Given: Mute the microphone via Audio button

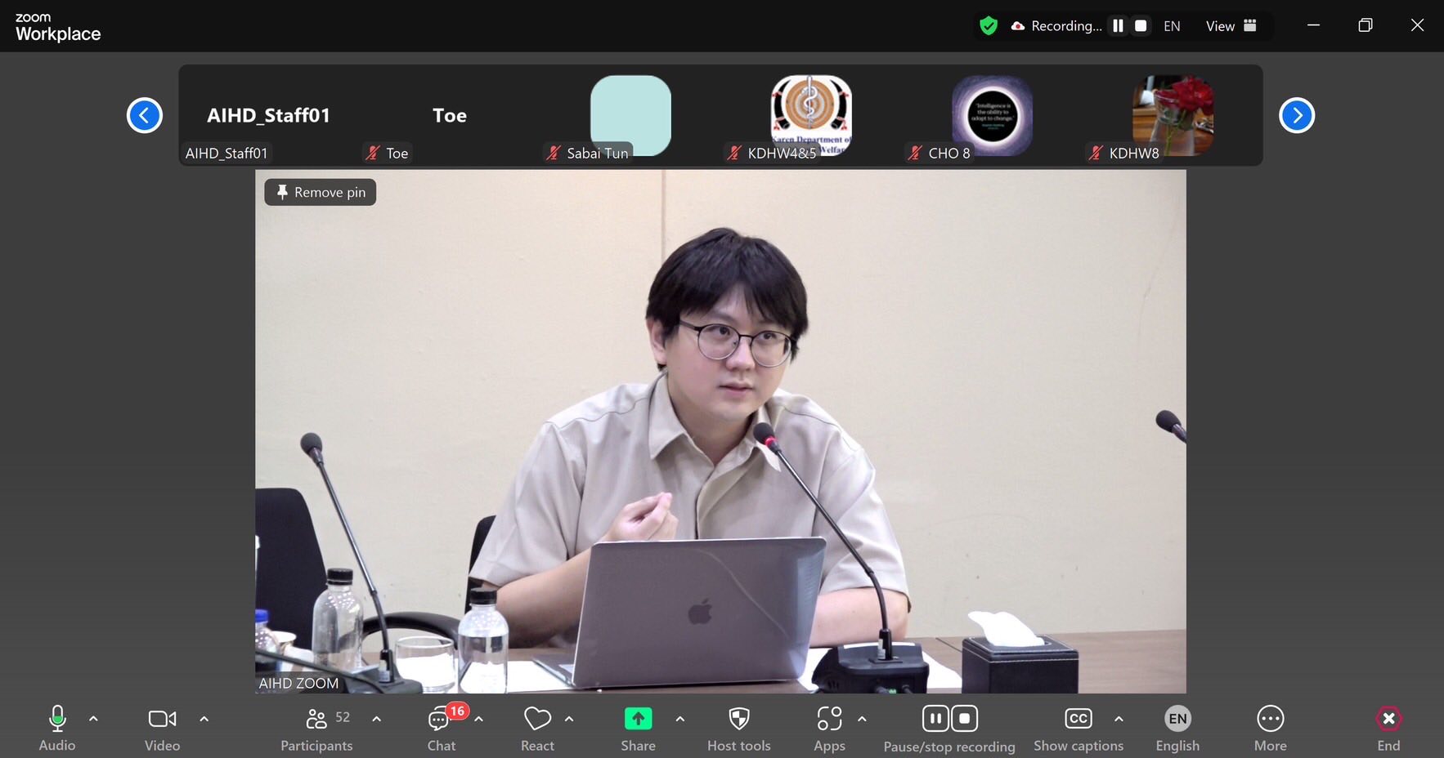Looking at the screenshot, I should pyautogui.click(x=57, y=719).
